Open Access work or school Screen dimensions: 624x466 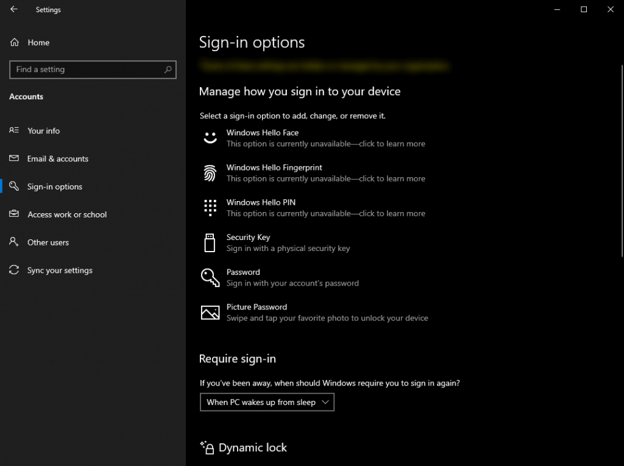(x=93, y=214)
